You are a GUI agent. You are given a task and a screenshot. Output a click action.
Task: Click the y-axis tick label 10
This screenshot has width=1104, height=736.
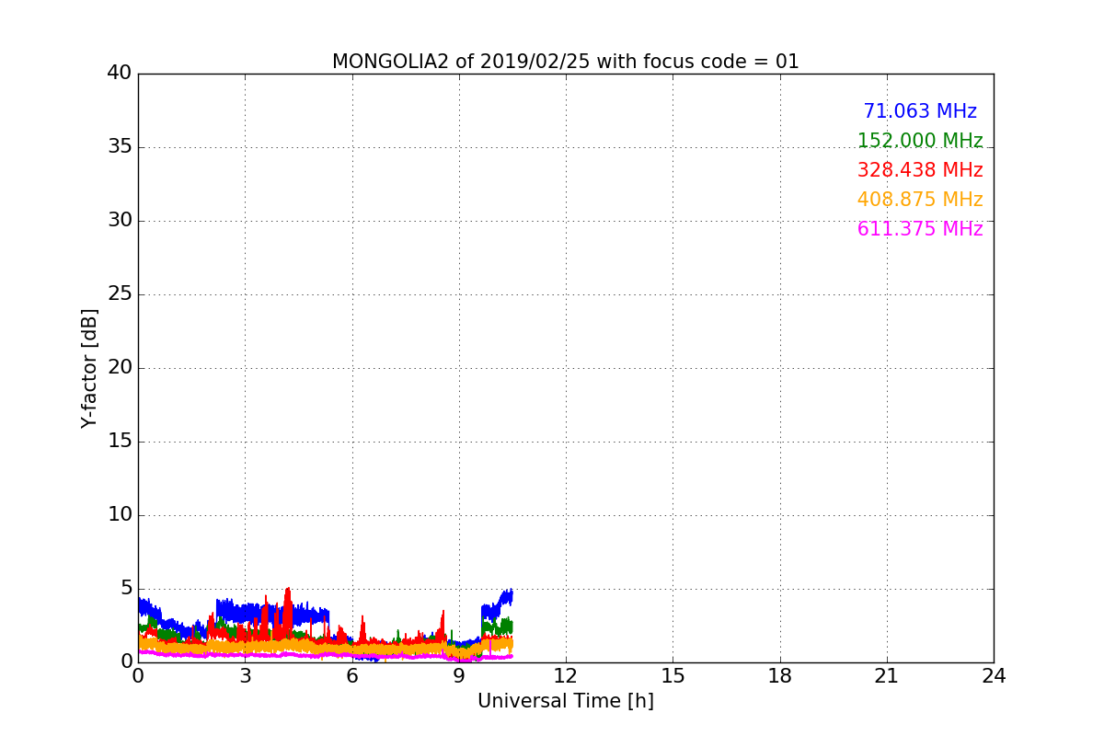click(x=120, y=514)
